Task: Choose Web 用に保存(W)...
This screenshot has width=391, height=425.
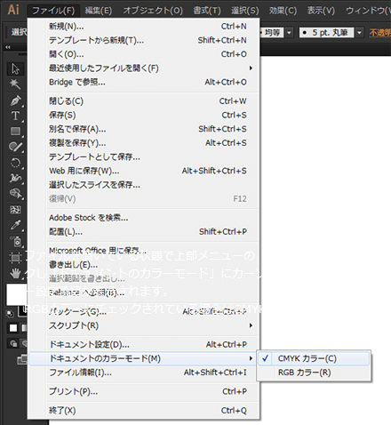Action: [144, 171]
